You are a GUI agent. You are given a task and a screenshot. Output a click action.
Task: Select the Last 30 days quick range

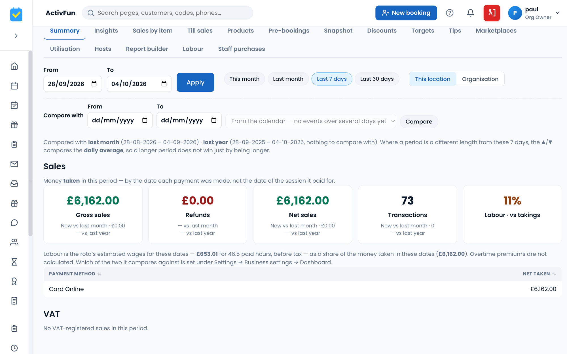(x=377, y=79)
